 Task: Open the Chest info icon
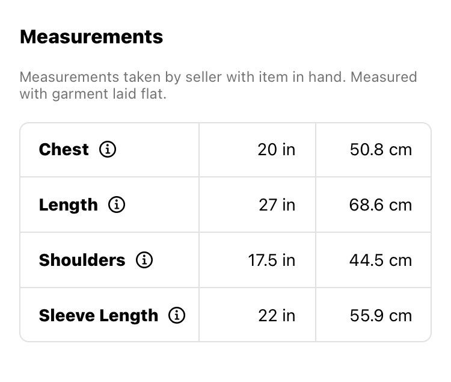(x=108, y=149)
